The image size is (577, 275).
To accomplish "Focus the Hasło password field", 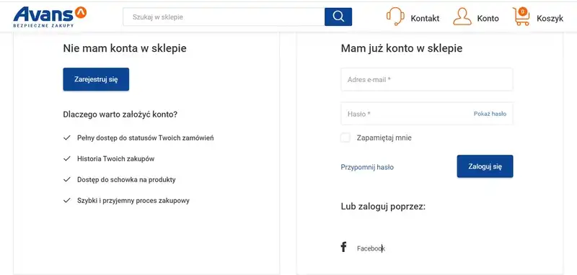I will pos(427,114).
